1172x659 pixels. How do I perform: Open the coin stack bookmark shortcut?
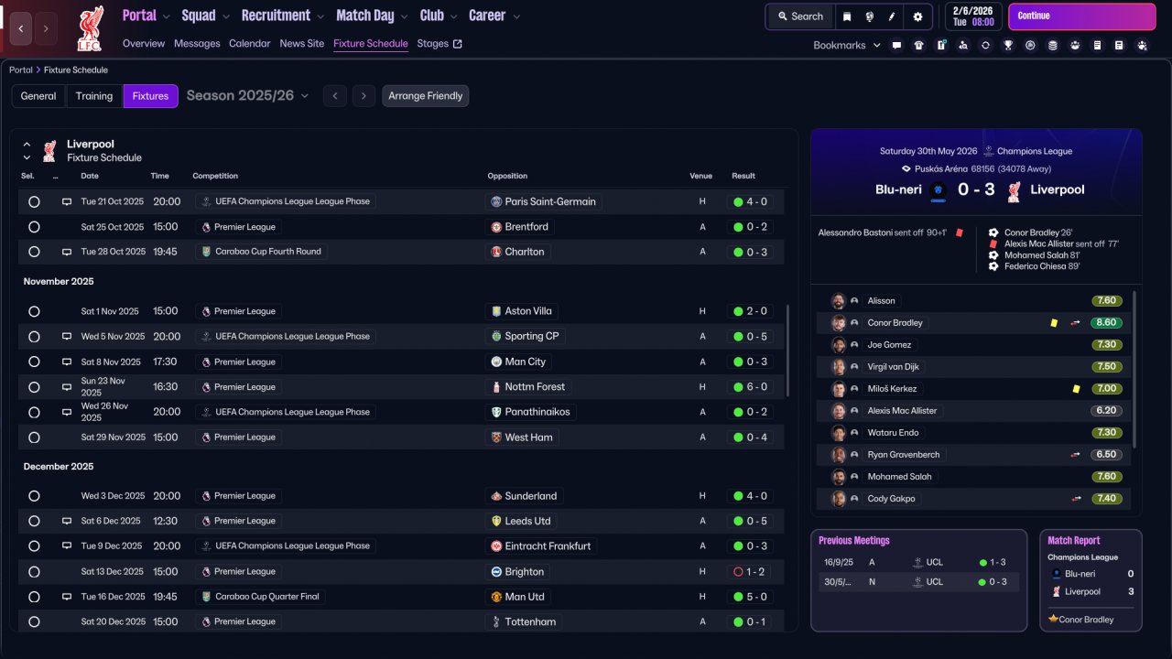tap(1053, 45)
